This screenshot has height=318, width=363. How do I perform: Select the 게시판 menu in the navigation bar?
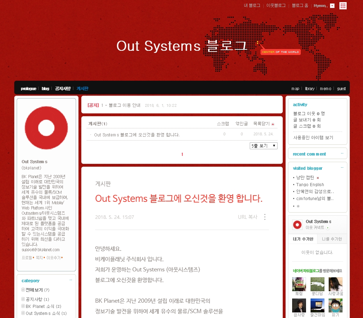pos(82,89)
